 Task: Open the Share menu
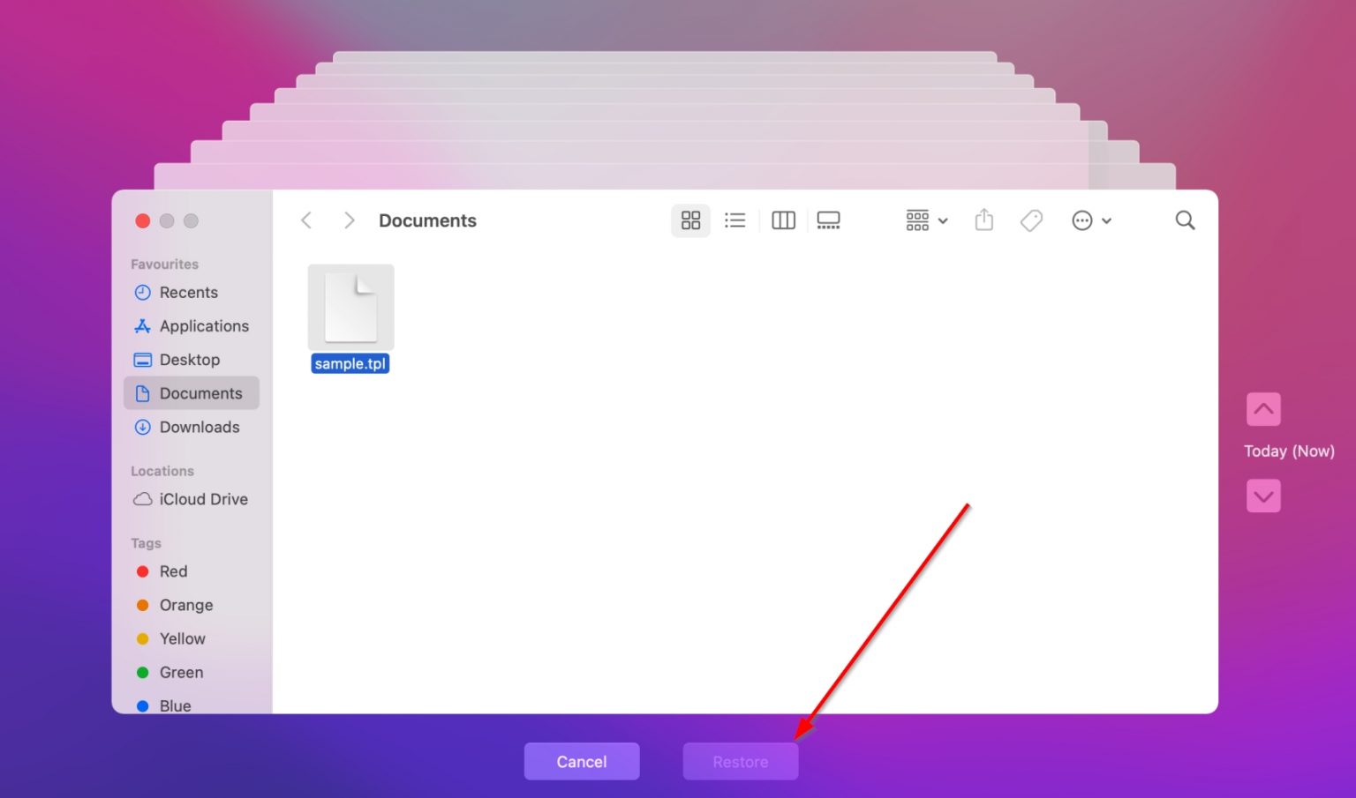pyautogui.click(x=983, y=220)
